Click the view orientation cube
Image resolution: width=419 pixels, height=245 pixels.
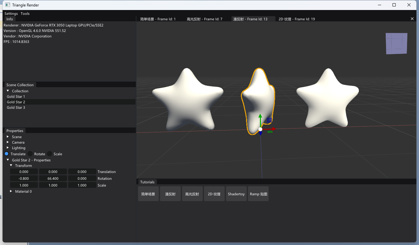[x=396, y=43]
